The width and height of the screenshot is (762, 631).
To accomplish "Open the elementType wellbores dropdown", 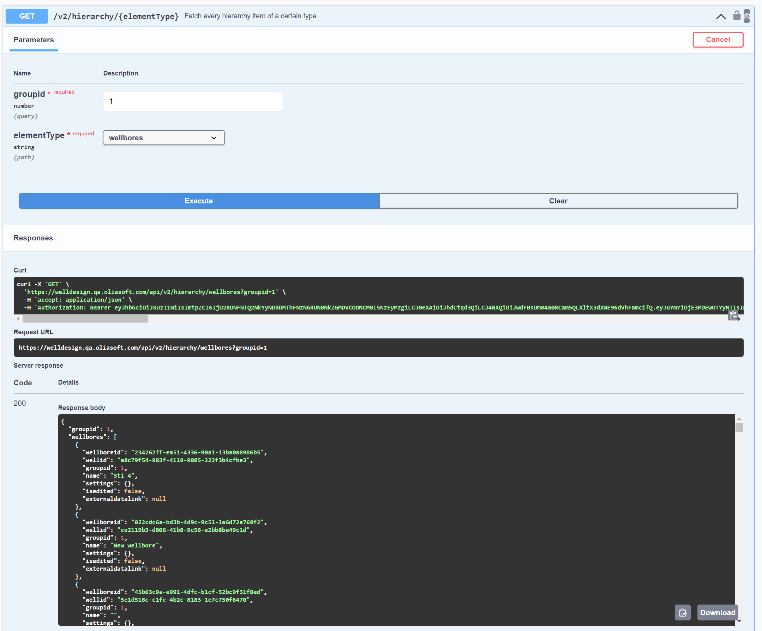I will tap(164, 138).
